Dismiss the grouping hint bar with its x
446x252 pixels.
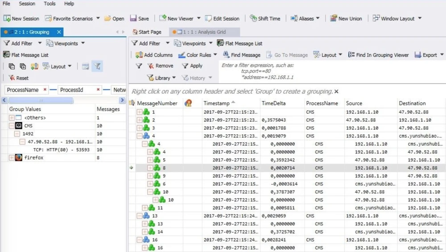(336, 91)
